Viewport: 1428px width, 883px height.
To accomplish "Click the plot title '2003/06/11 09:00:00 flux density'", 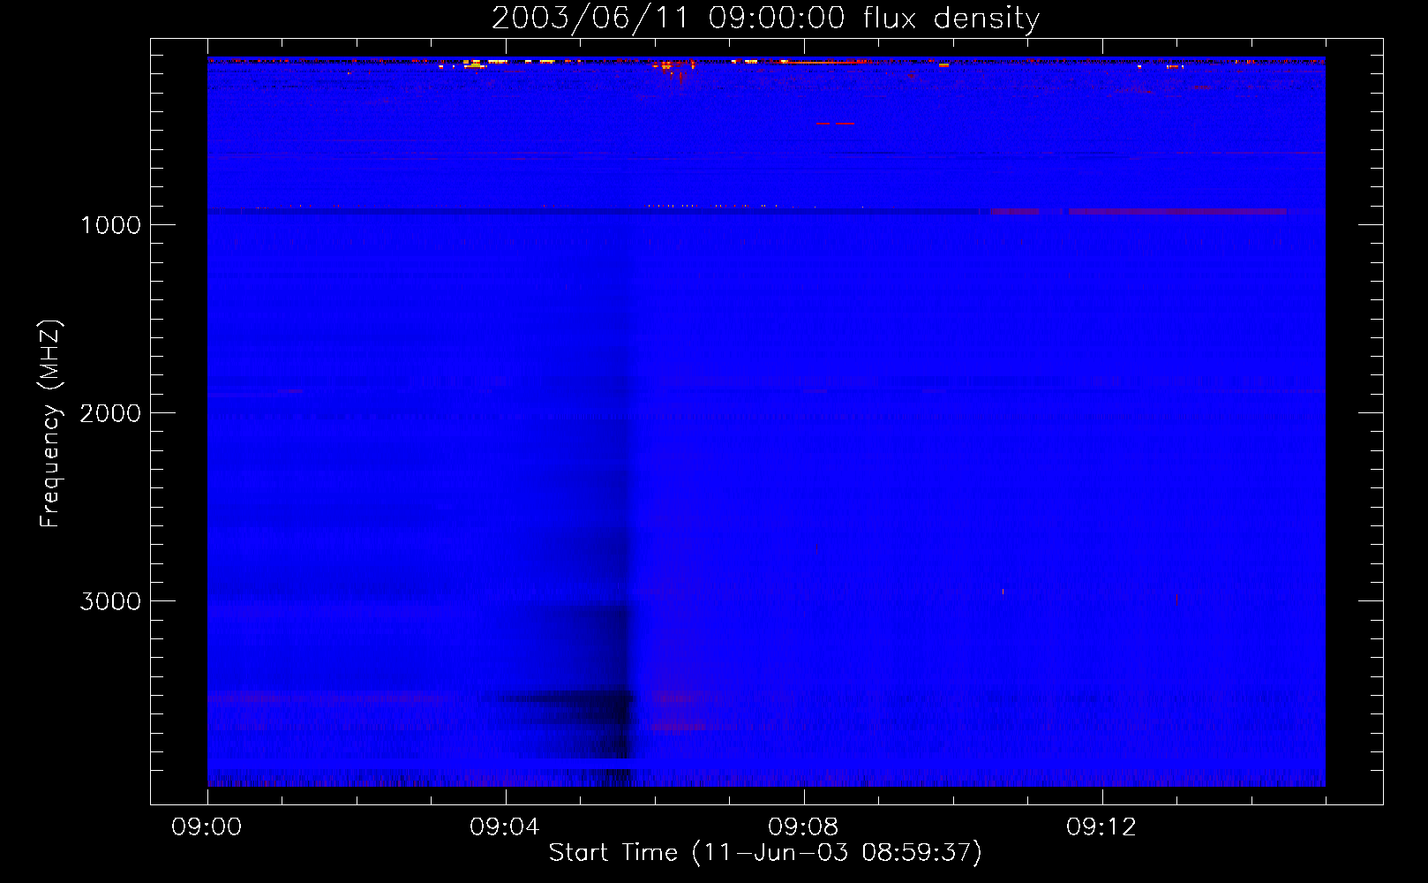I will 765,19.
